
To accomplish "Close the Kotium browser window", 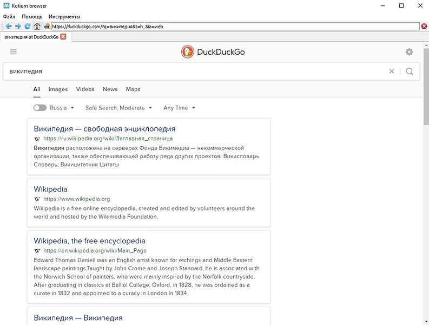I will tap(420, 5).
